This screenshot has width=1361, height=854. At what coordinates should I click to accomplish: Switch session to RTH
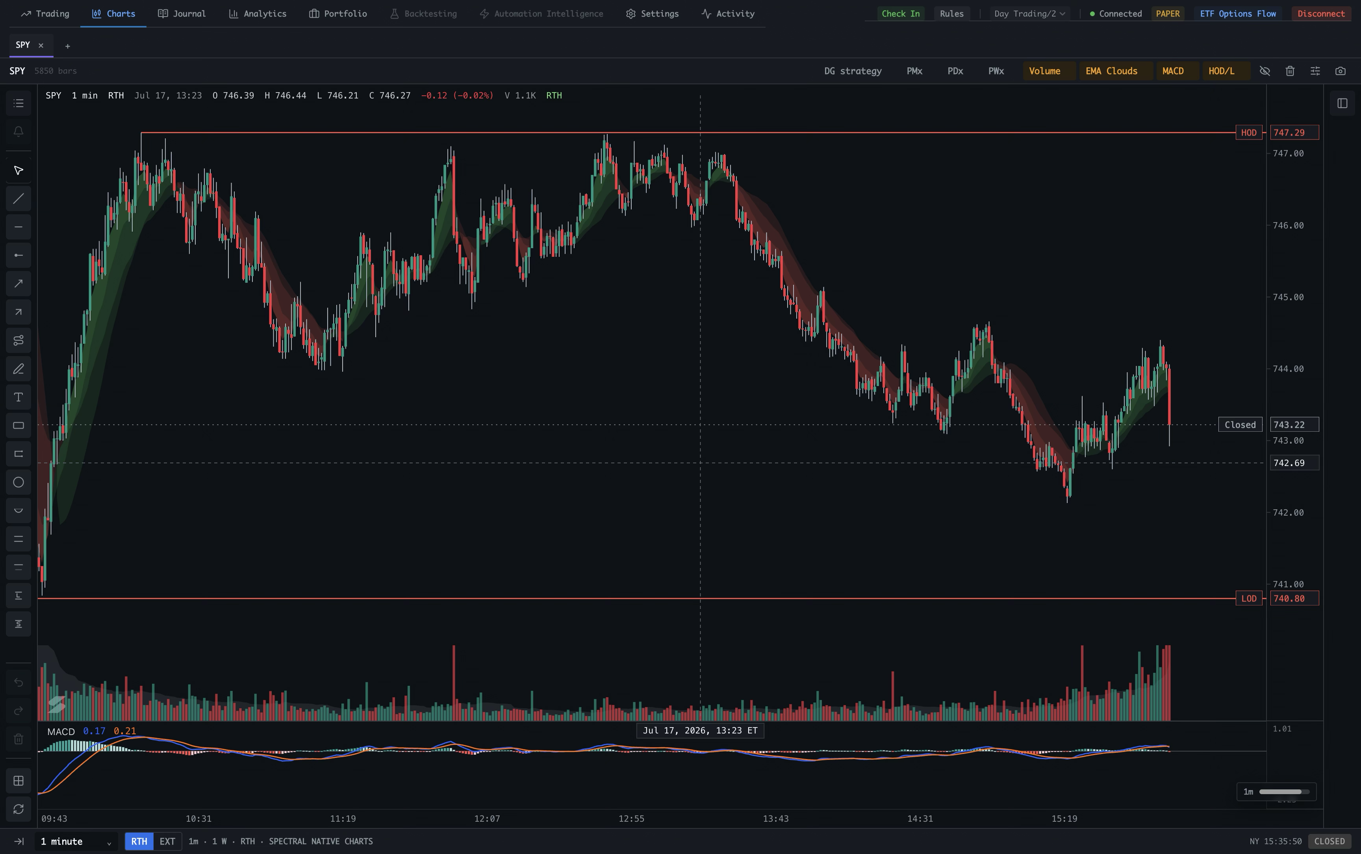click(139, 841)
